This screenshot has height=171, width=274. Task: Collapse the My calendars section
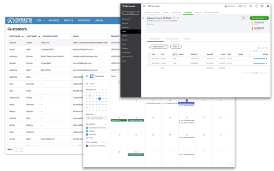point(106,124)
